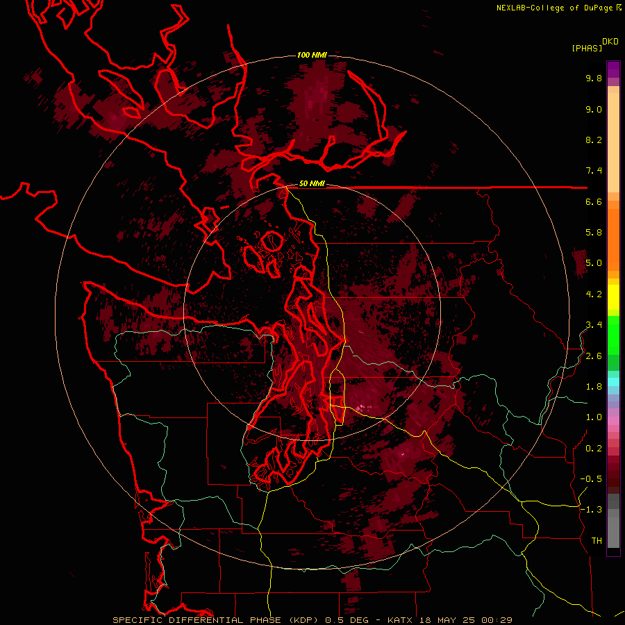The image size is (625, 625).
Task: Click the 50 NMI range ring label
Action: click(312, 183)
